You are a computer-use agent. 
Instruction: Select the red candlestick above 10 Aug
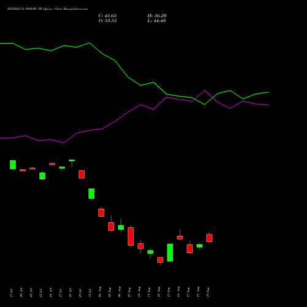tap(141, 246)
